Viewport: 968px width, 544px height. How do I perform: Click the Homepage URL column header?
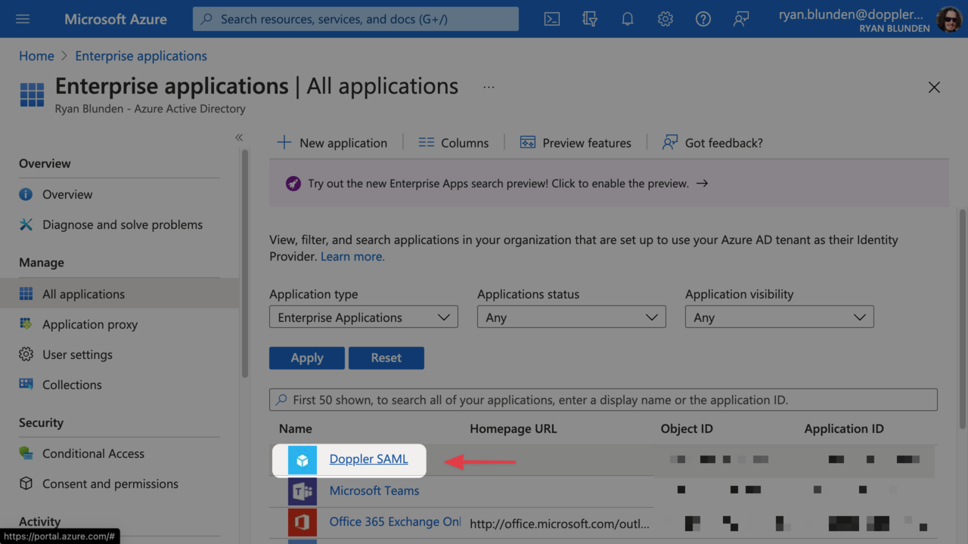coord(513,428)
